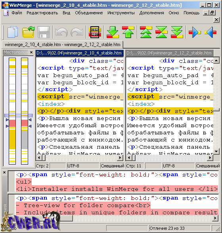
Task: Click the right pane UTF-8 encoding field
Action: pos(178,166)
